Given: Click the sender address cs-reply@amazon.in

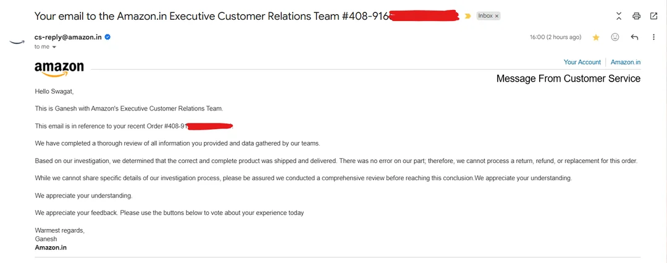Looking at the screenshot, I should 68,37.
